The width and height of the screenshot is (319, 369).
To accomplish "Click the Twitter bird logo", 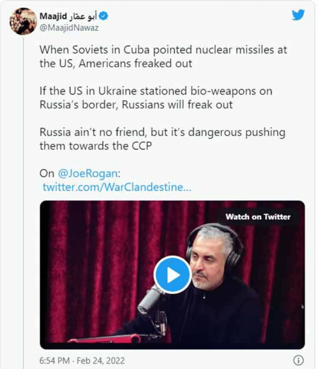I will coord(298,16).
